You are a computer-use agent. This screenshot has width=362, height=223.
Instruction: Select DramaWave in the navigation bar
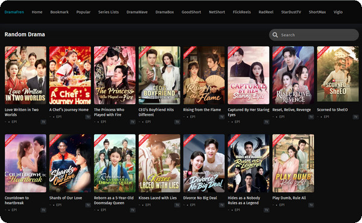tap(137, 12)
